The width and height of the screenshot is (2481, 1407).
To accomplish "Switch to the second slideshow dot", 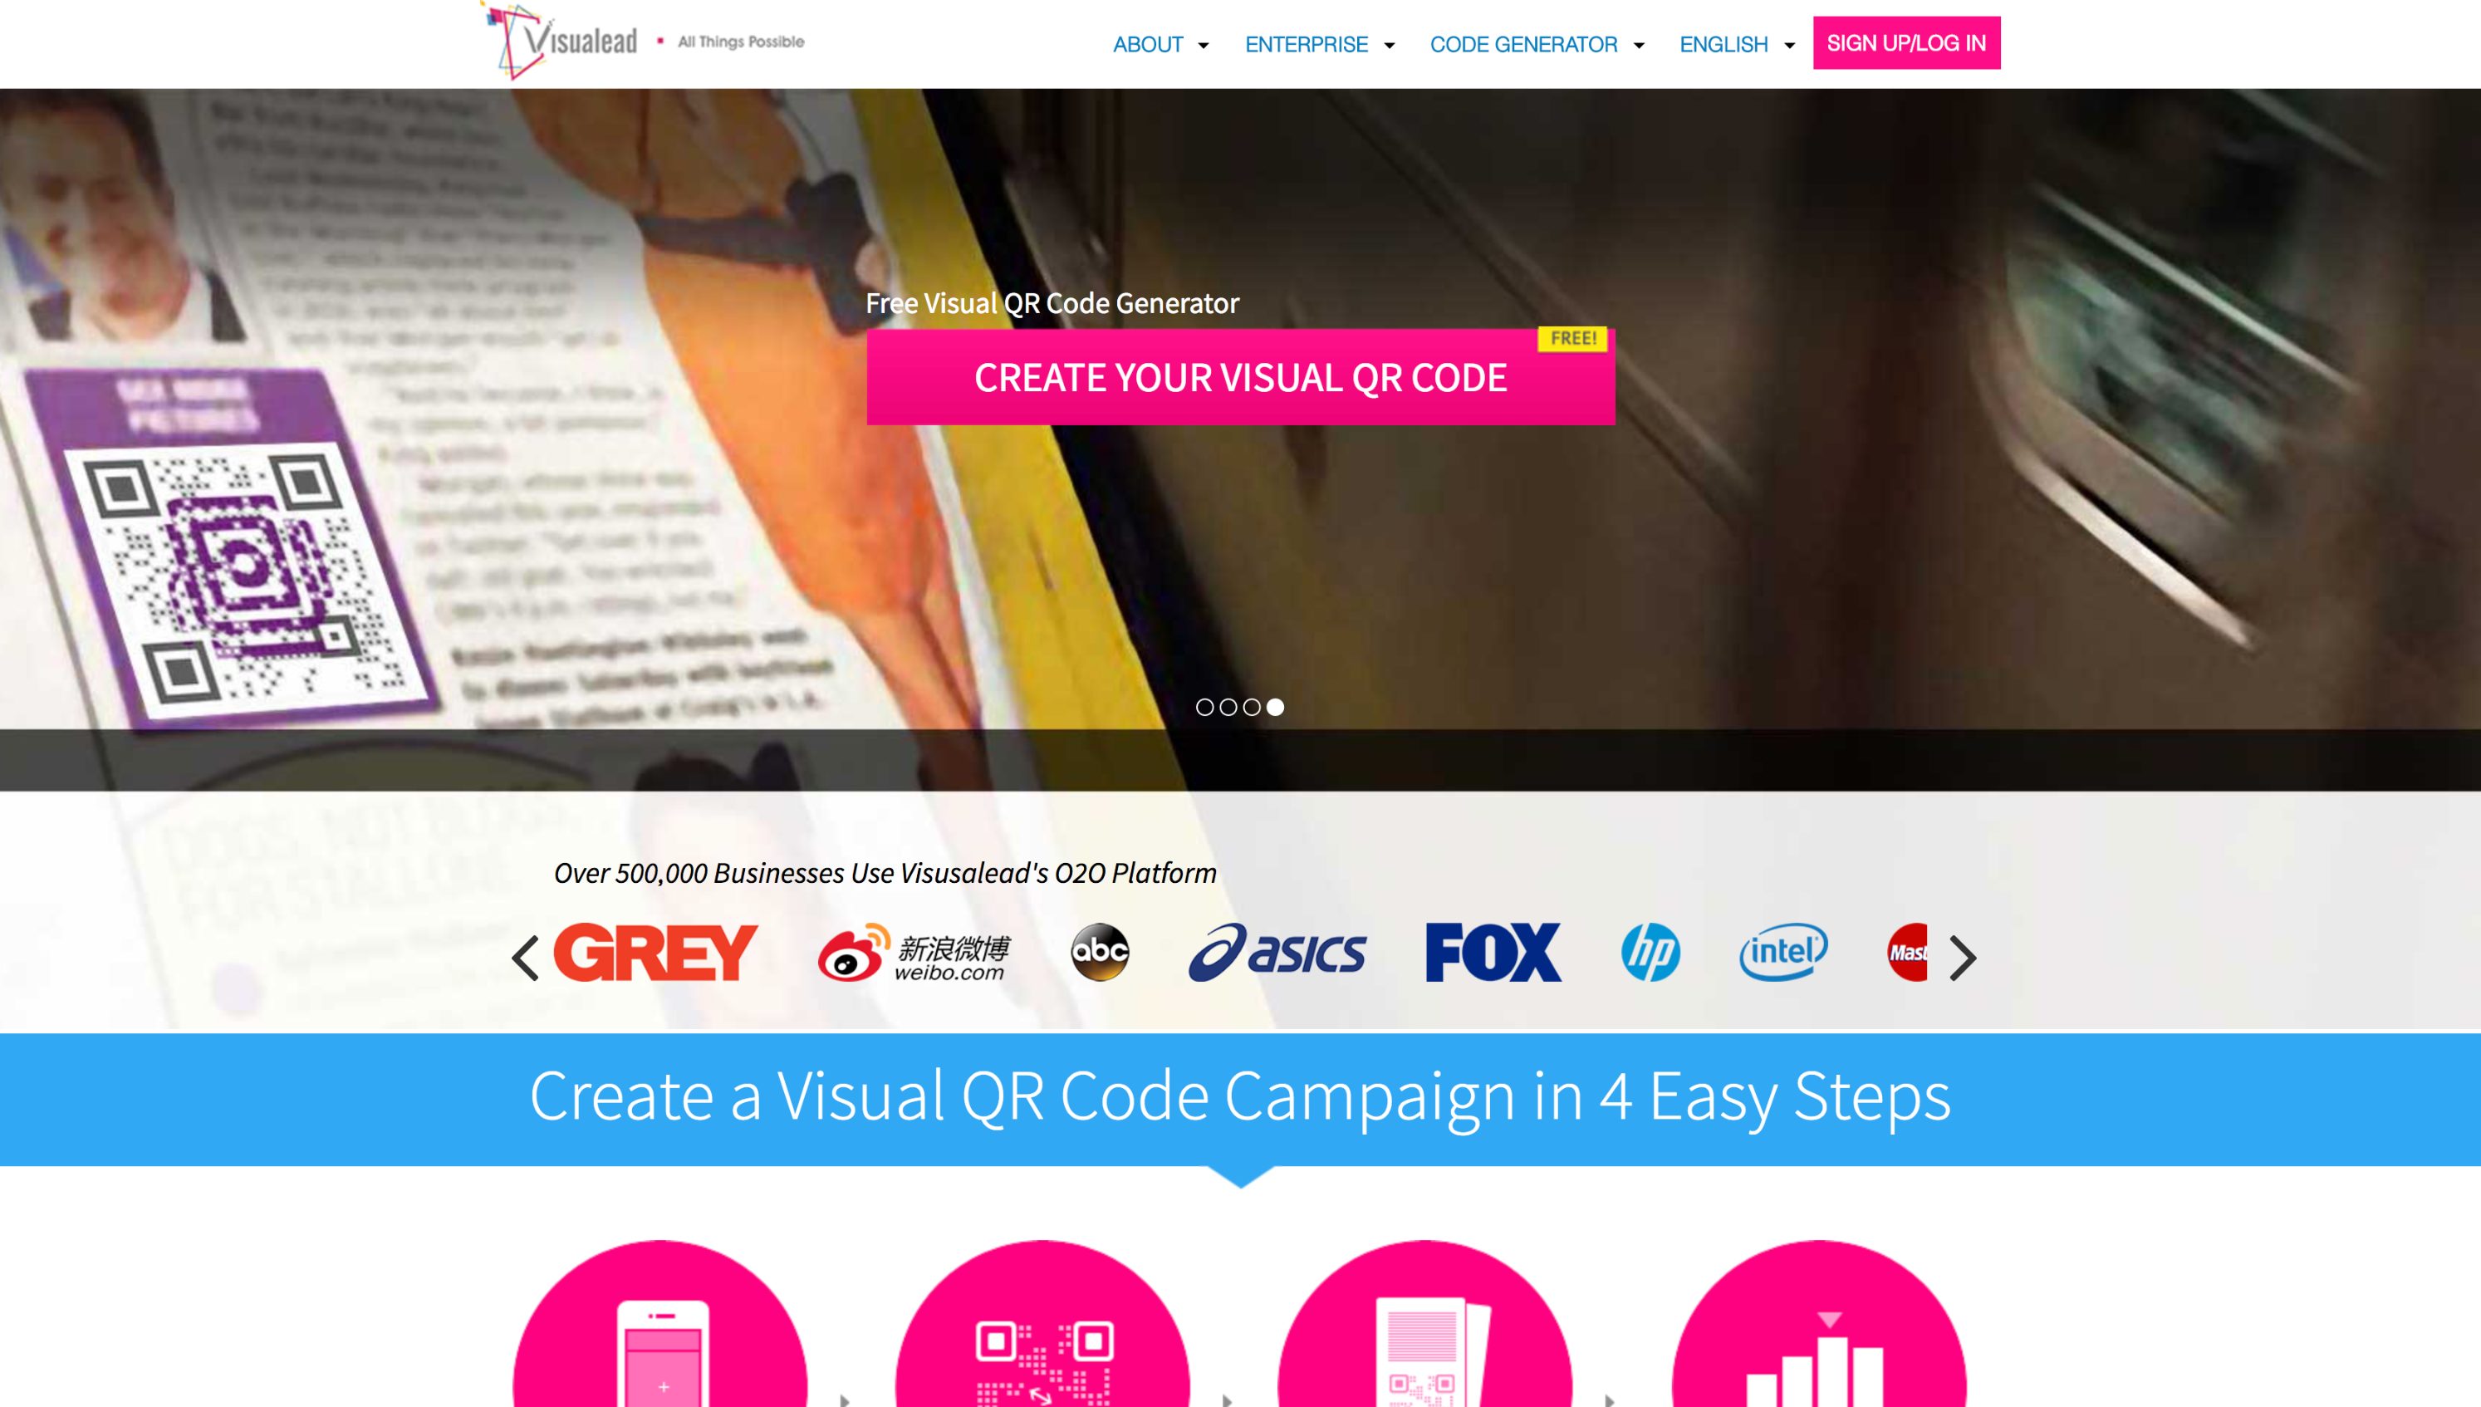I will (1228, 708).
